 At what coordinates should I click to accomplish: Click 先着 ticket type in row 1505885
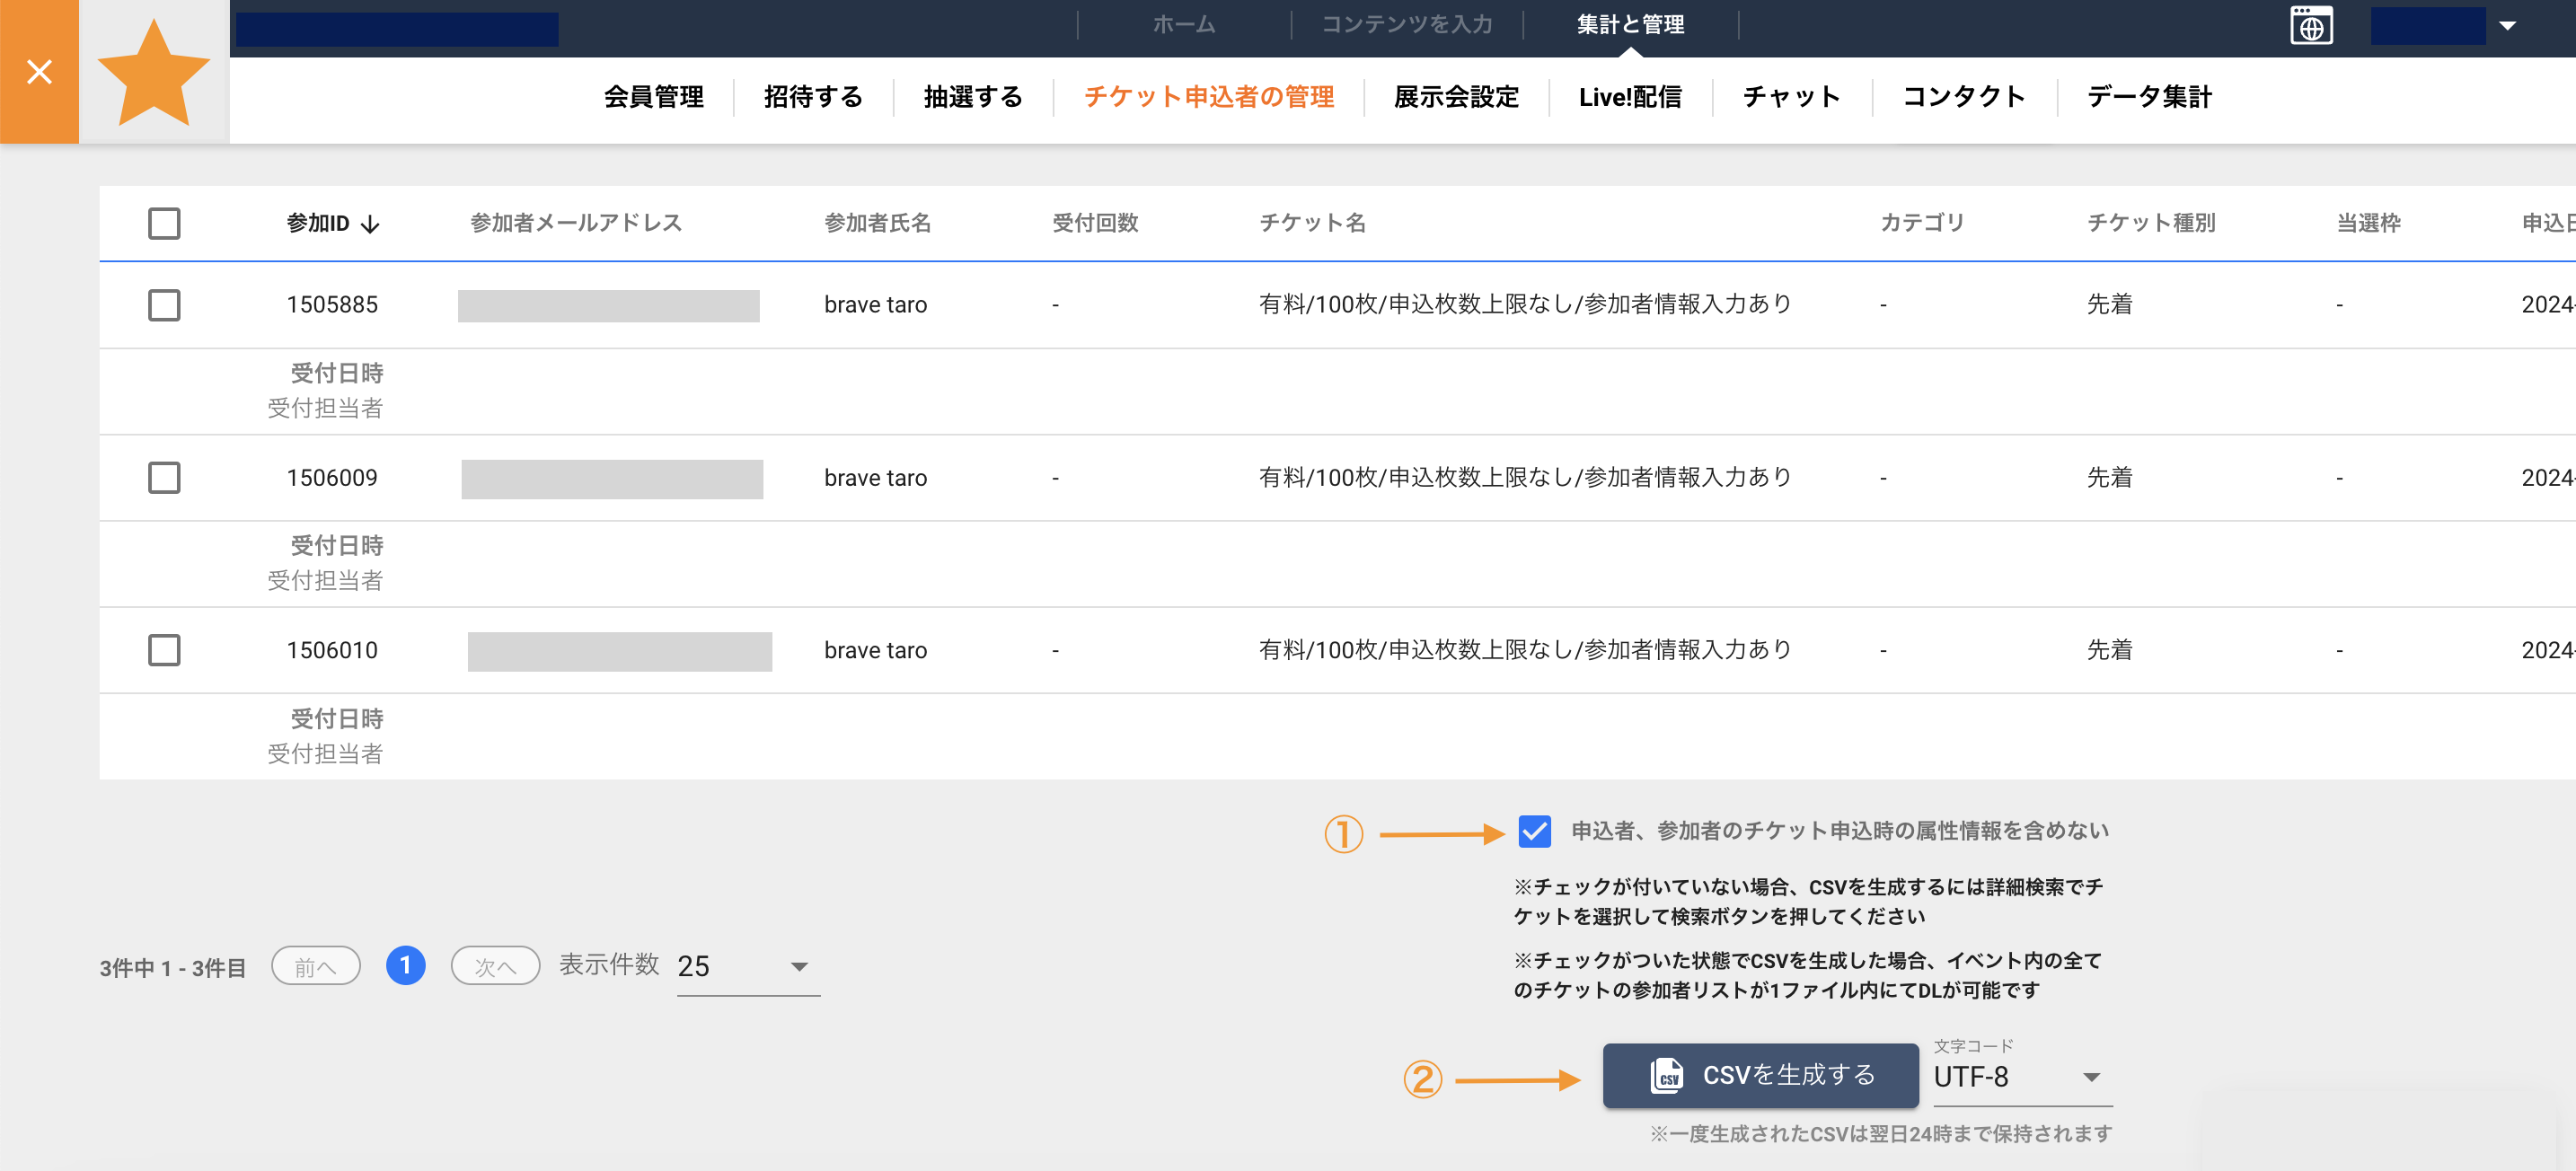[x=2109, y=304]
